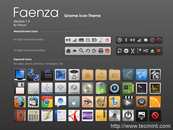
Task: Select the scissors cut icon in dark toolbar
Action: coord(133,51)
